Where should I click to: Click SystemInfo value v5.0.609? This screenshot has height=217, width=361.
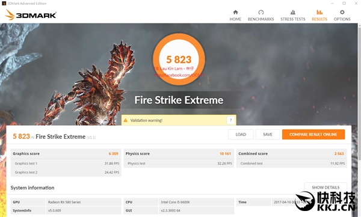55,210
